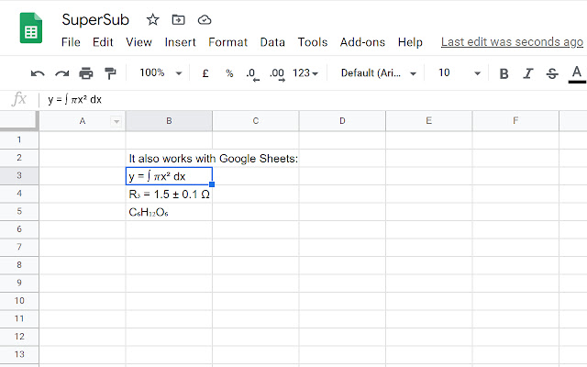587x367 pixels.
Task: Star the SuperSub document
Action: pyautogui.click(x=153, y=19)
